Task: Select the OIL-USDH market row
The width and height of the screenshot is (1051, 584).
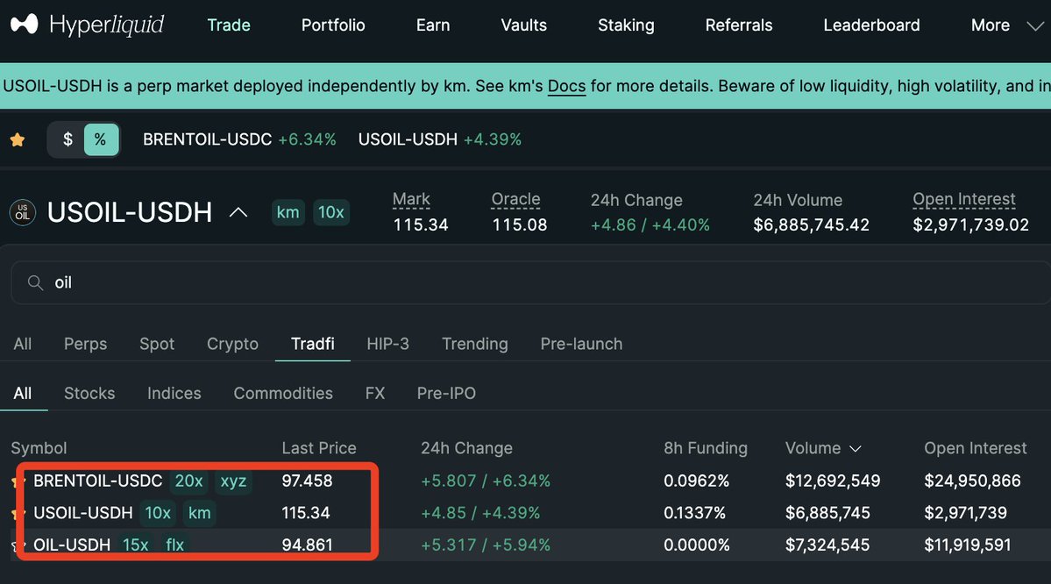Action: click(72, 545)
